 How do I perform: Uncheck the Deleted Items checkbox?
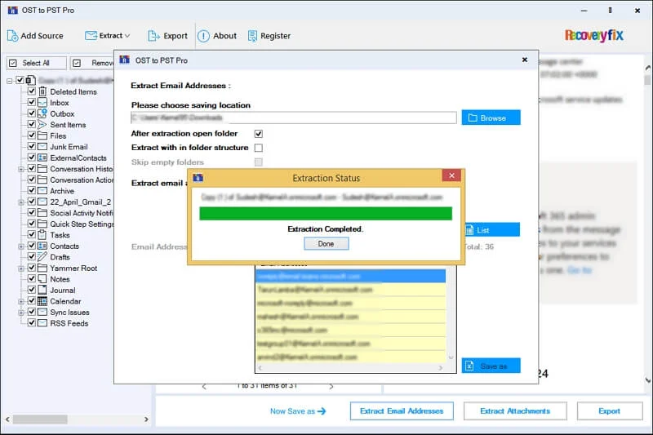pyautogui.click(x=31, y=91)
